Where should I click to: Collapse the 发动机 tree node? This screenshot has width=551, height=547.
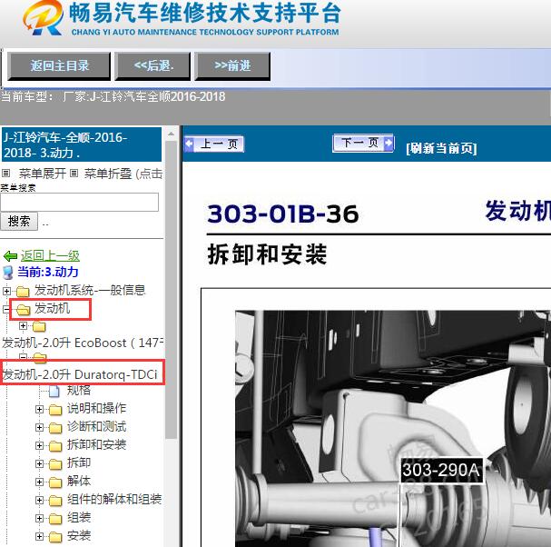(5, 309)
